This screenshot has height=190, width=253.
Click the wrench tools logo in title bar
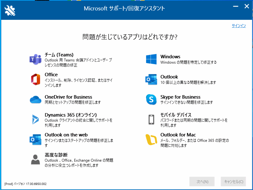pos(10,10)
